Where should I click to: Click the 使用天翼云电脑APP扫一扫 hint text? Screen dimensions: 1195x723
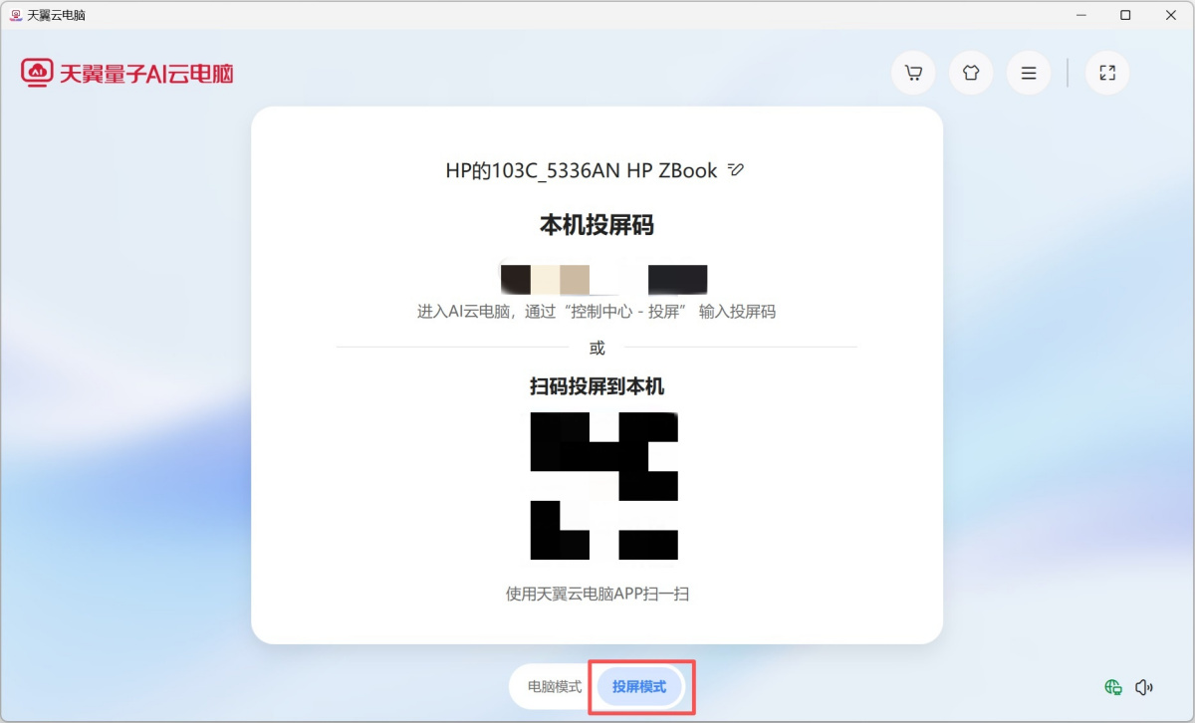(597, 595)
